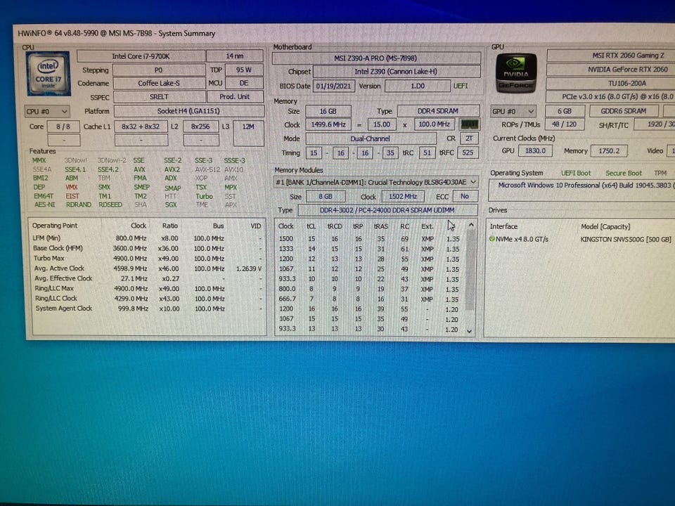The height and width of the screenshot is (506, 675).
Task: Click the green memory module chip icon
Action: pos(469,125)
